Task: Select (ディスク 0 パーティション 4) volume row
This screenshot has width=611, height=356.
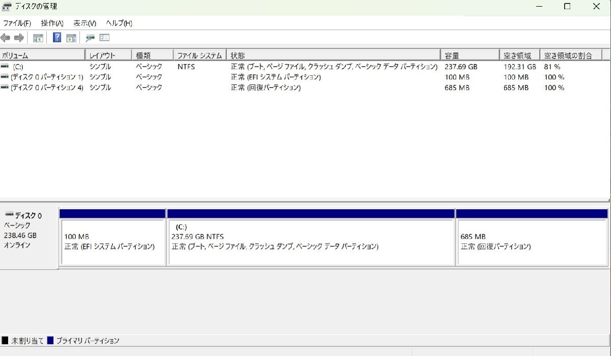Action: click(47, 88)
